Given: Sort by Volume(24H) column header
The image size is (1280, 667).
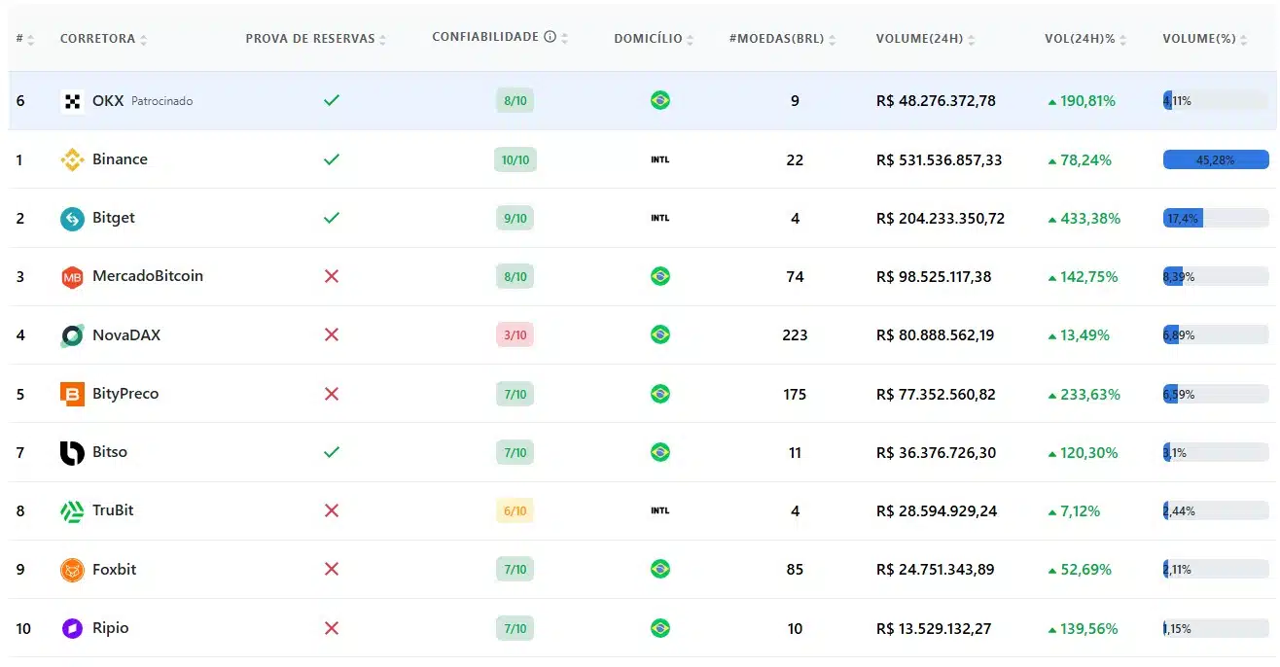Looking at the screenshot, I should [925, 39].
